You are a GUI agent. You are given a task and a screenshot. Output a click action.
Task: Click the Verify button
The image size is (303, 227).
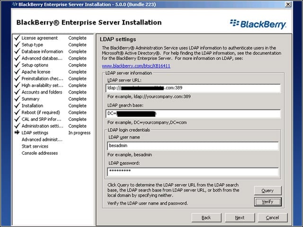267,202
